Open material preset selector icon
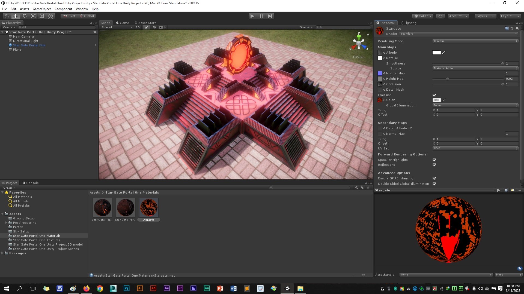This screenshot has height=294, width=524. pyautogui.click(x=512, y=28)
